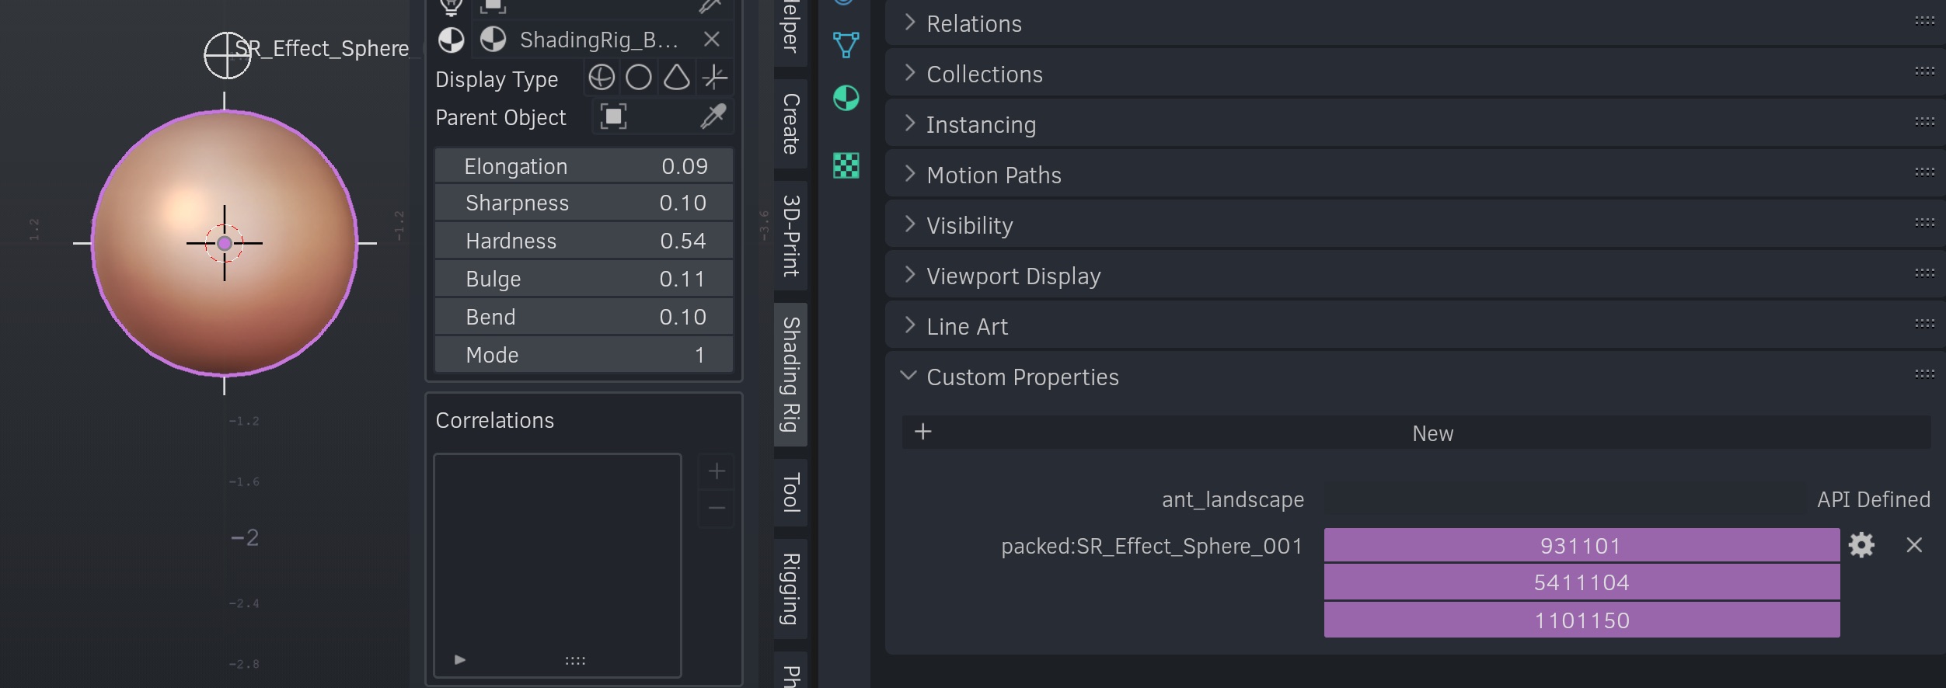The height and width of the screenshot is (688, 1946).
Task: Click plus icon to add a correlation
Action: [x=717, y=471]
